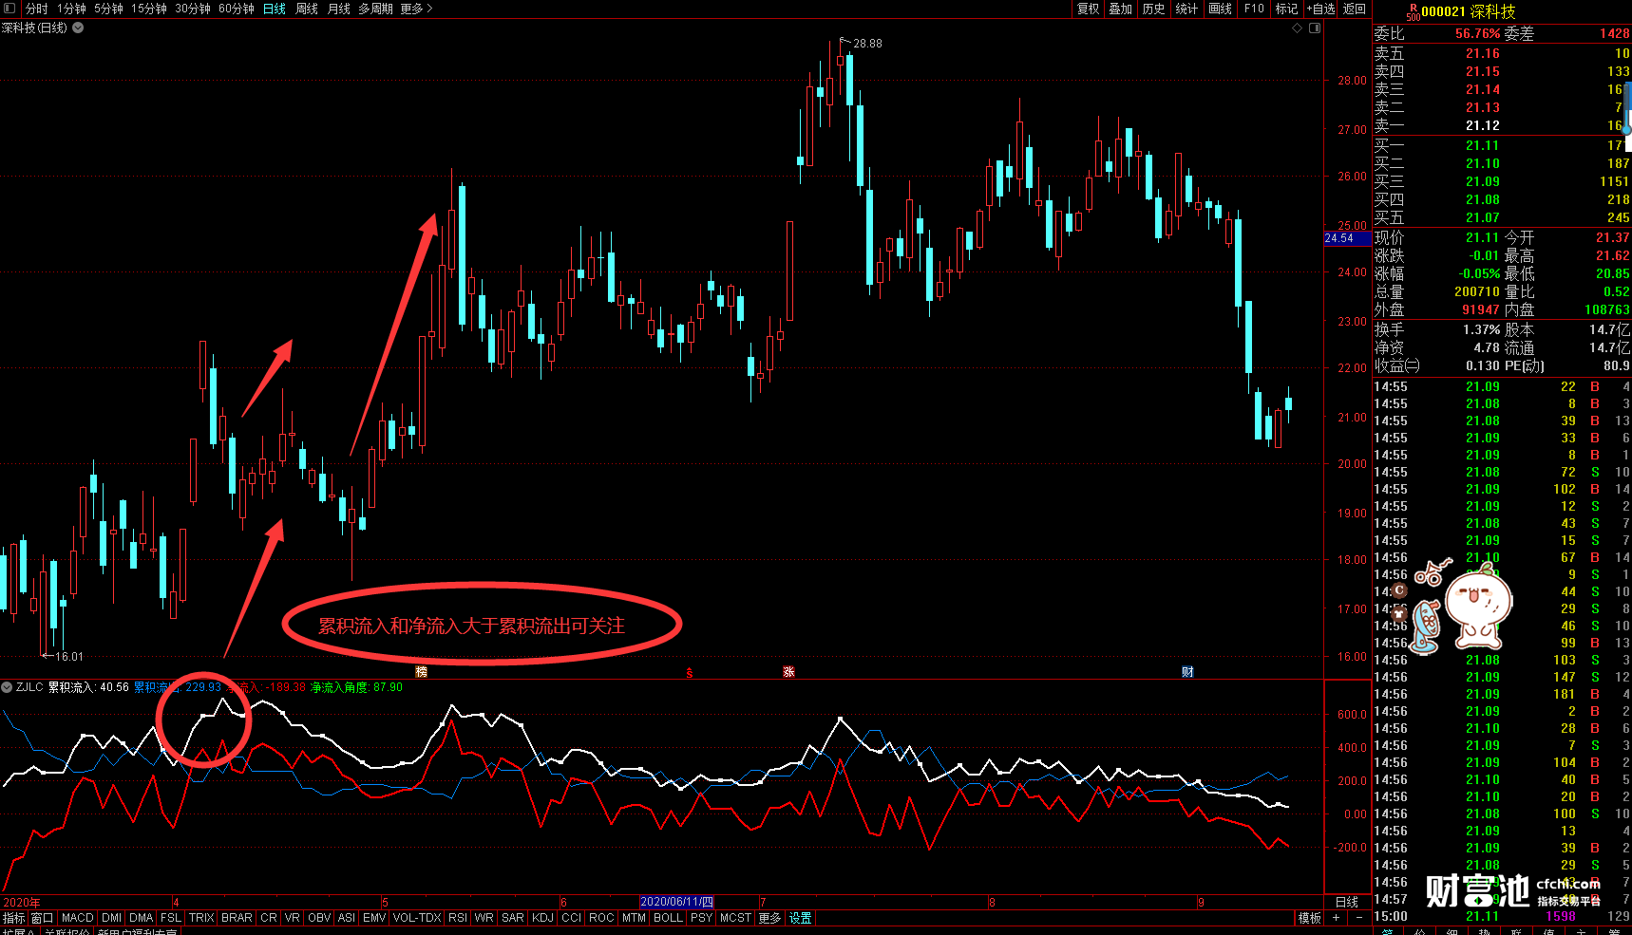The width and height of the screenshot is (1632, 935).
Task: Enable the RSI indicator
Action: pyautogui.click(x=457, y=918)
